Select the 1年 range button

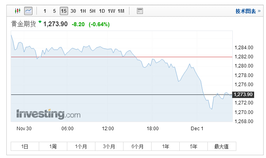[x=165, y=146]
